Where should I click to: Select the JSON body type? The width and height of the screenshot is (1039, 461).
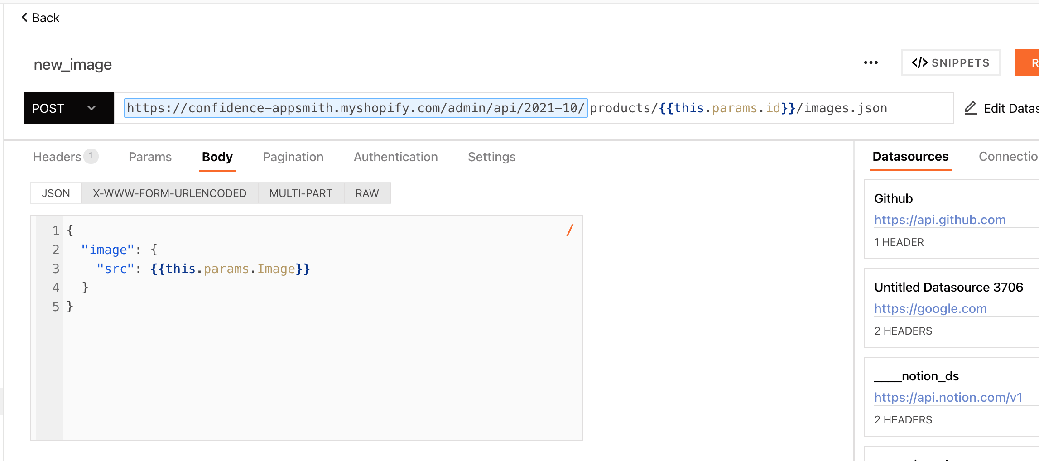pos(56,193)
